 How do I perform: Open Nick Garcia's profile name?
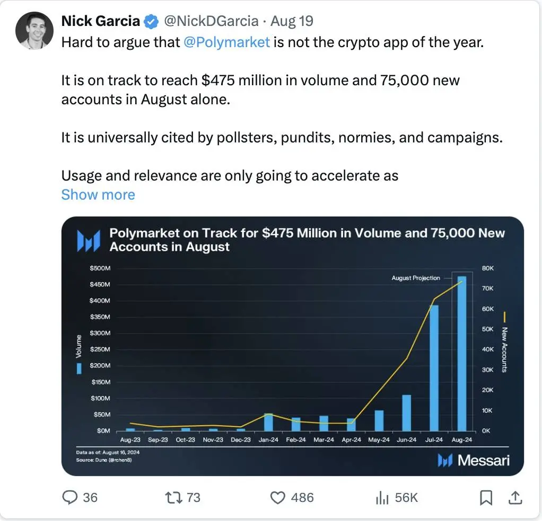click(101, 21)
